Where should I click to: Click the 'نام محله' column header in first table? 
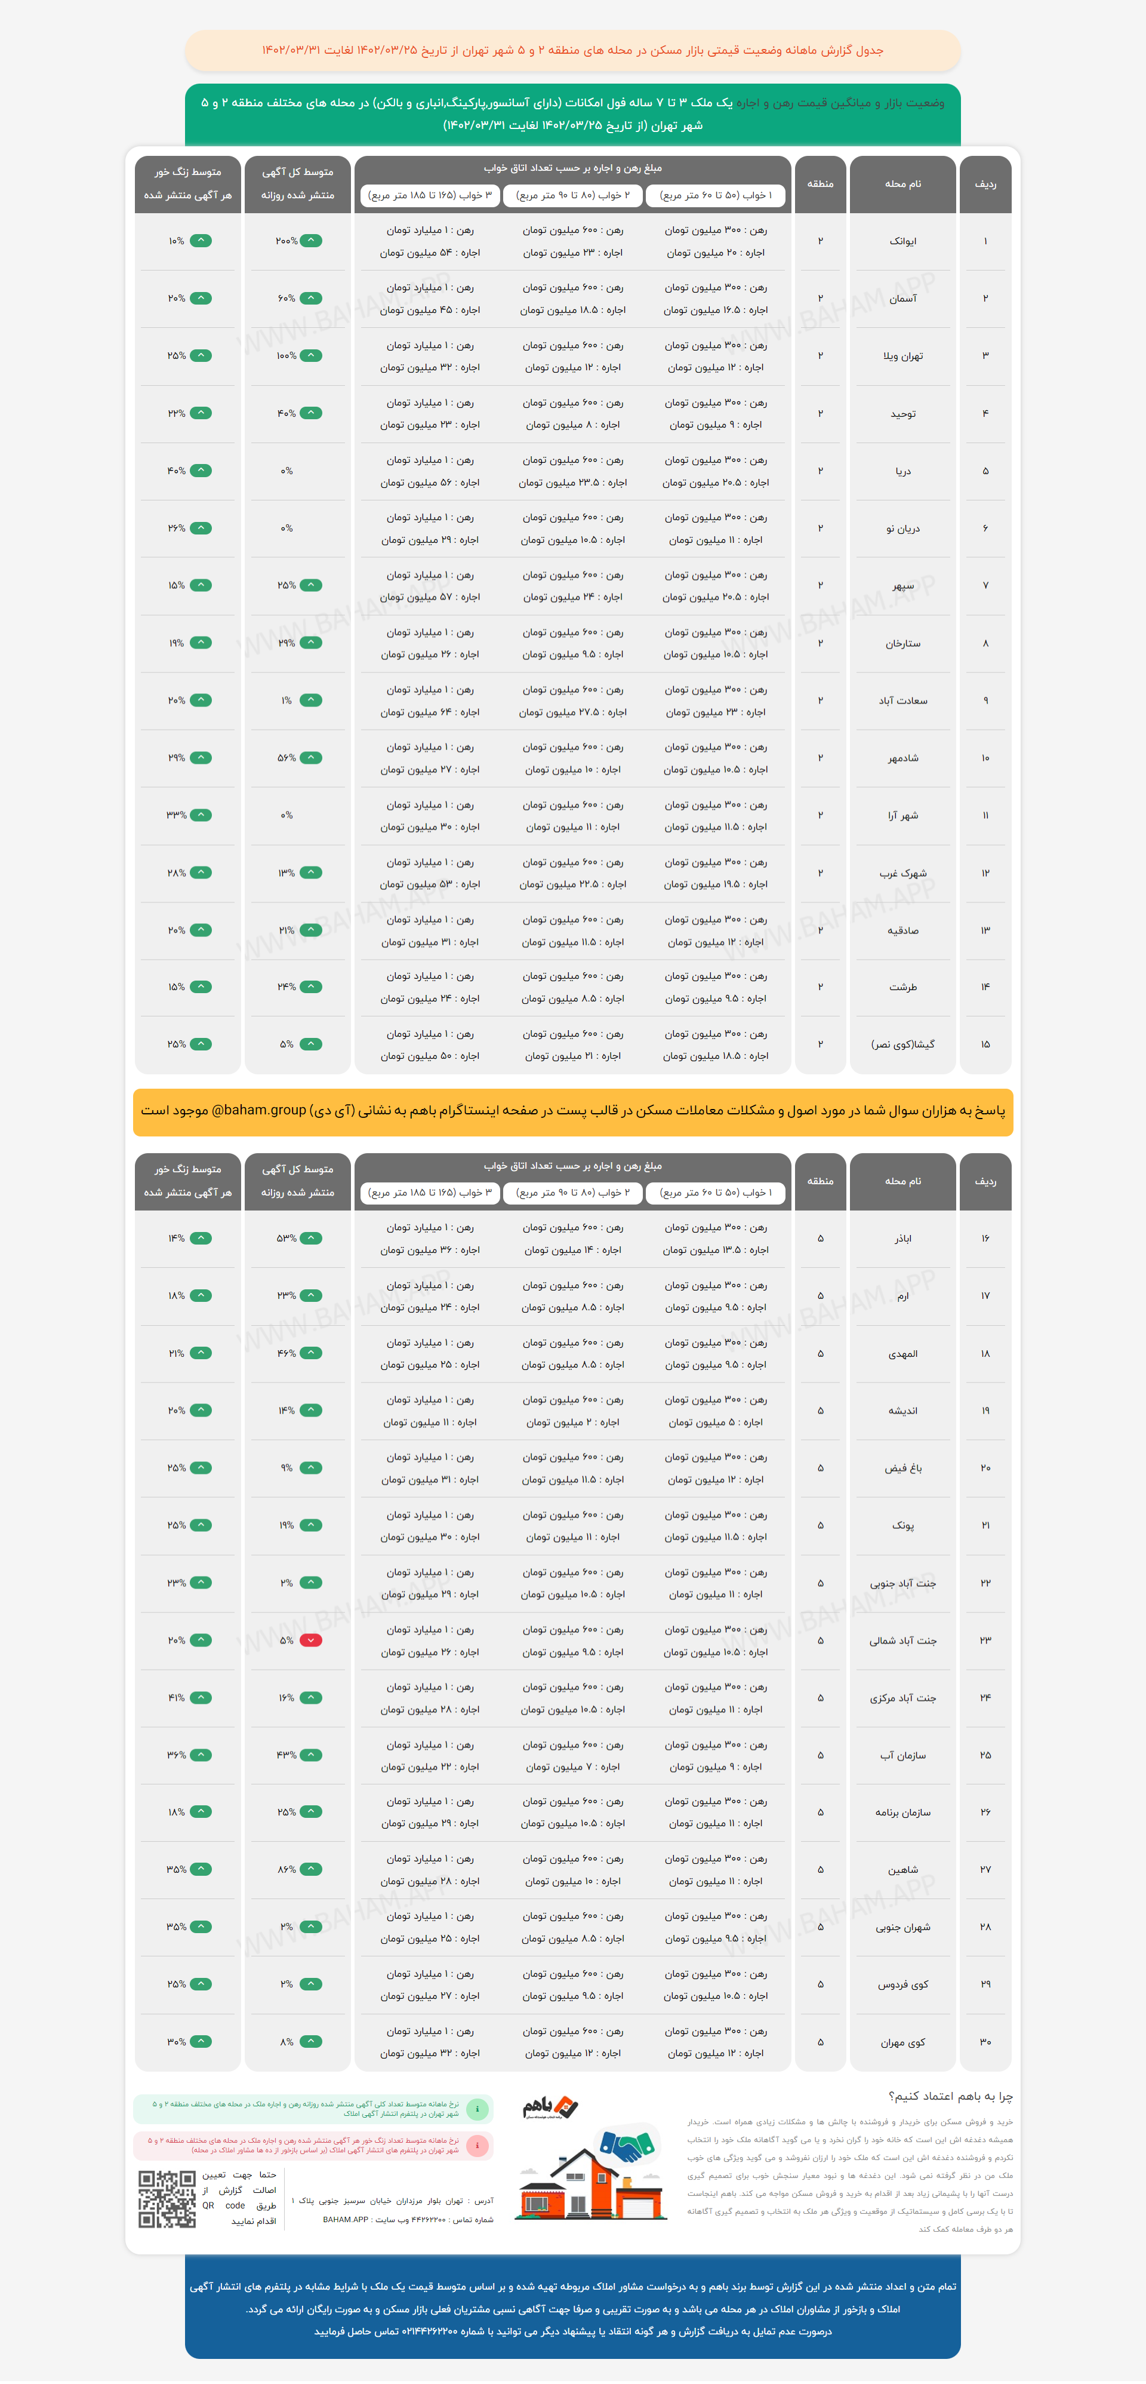point(902,184)
